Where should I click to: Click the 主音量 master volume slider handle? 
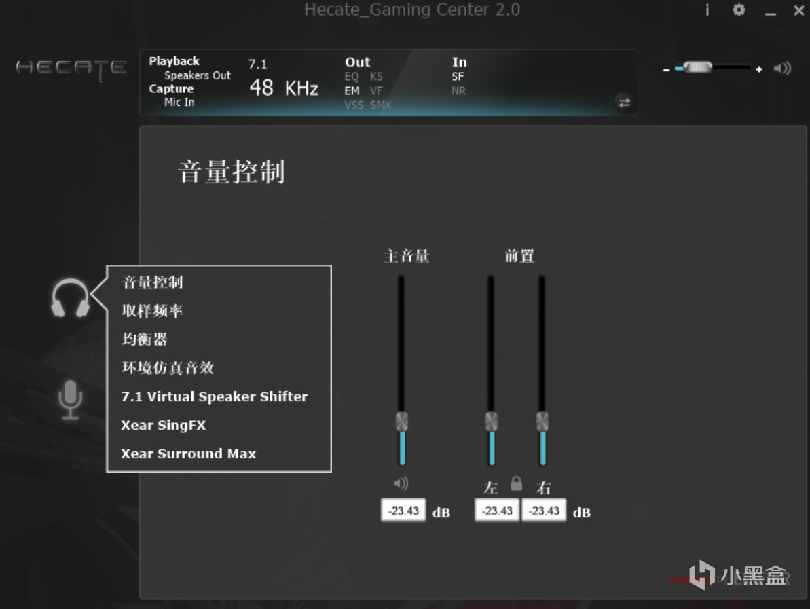pos(402,422)
